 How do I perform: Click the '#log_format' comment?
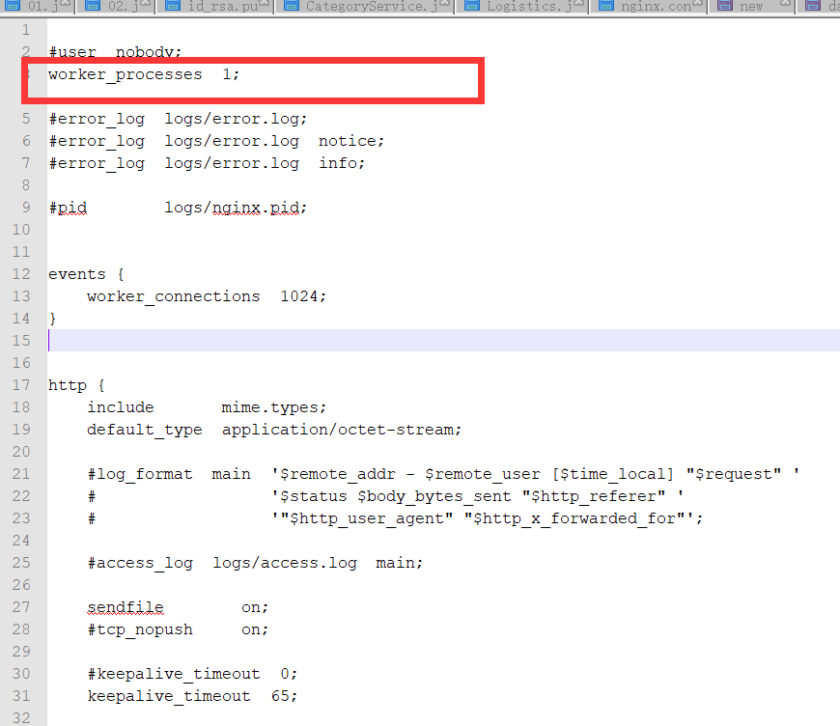click(140, 475)
